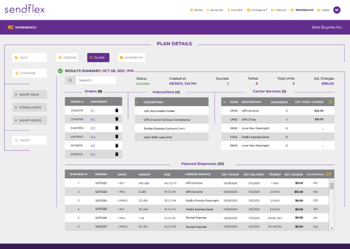Click in the Search input field
Viewport: 350px width, 249px height.
(95, 80)
